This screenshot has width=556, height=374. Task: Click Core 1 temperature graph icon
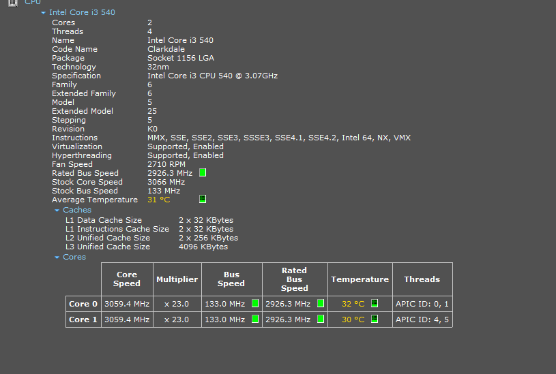(375, 319)
